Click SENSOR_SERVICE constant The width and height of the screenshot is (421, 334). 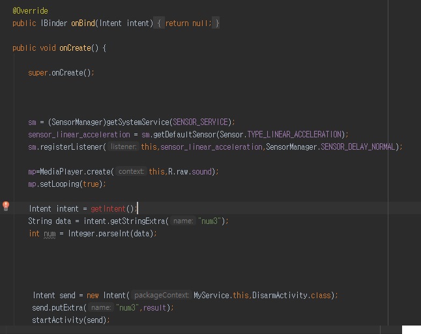coord(200,122)
